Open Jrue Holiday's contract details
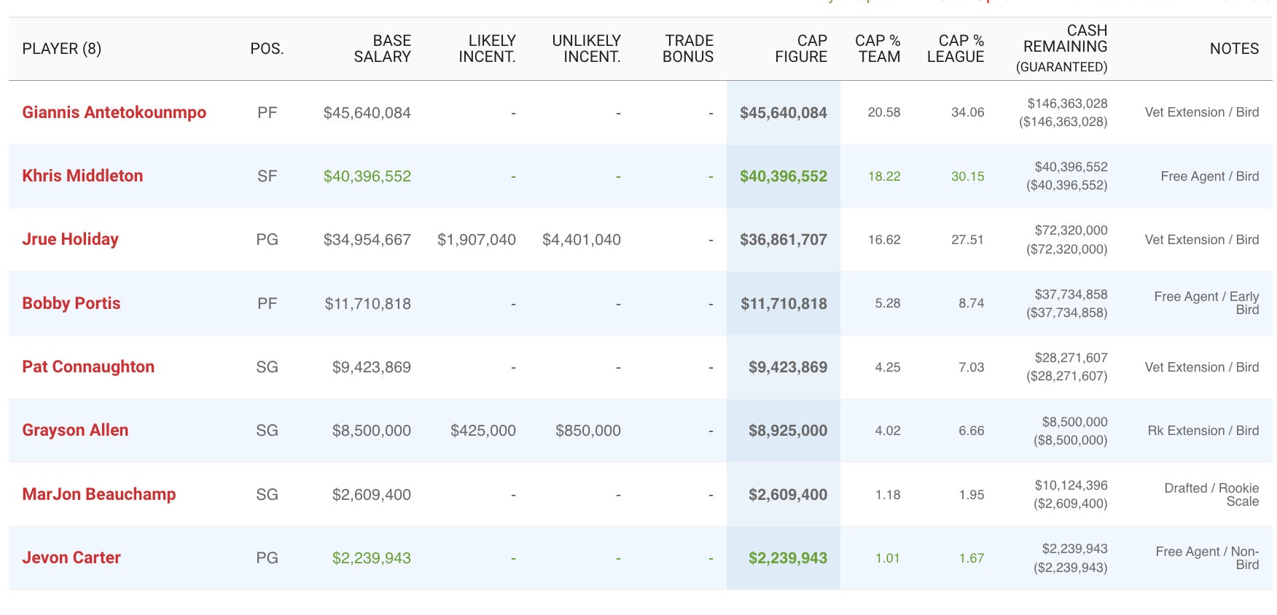The image size is (1277, 615). point(70,239)
